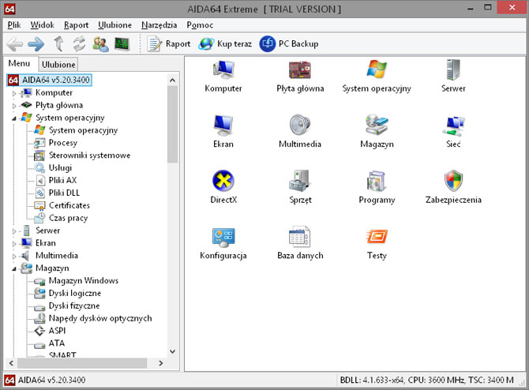This screenshot has width=529, height=390.
Task: Expand the Multimedia tree node
Action: tap(14, 256)
